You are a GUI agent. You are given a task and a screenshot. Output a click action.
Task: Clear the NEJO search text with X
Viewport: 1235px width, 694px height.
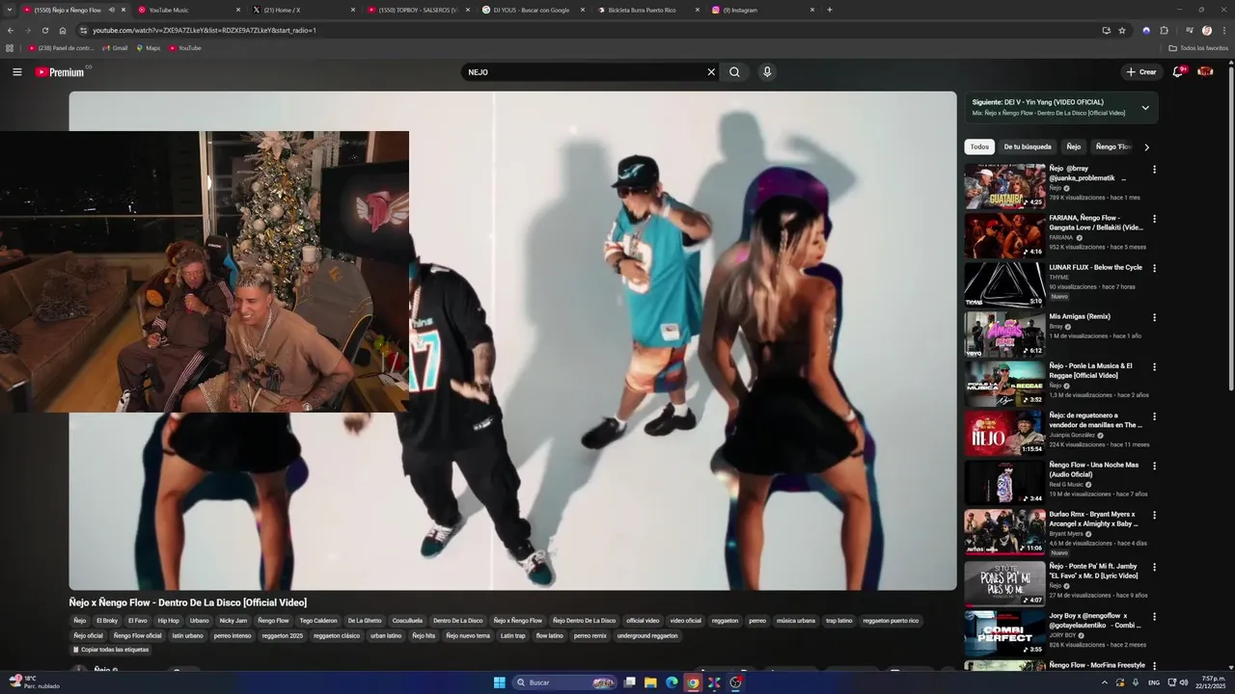711,72
